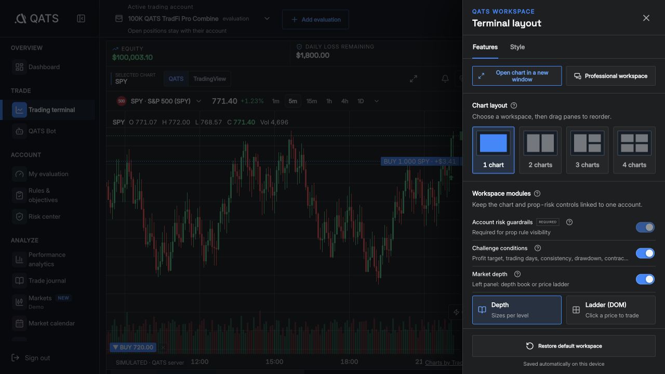Show help for Chart layout

(x=514, y=105)
